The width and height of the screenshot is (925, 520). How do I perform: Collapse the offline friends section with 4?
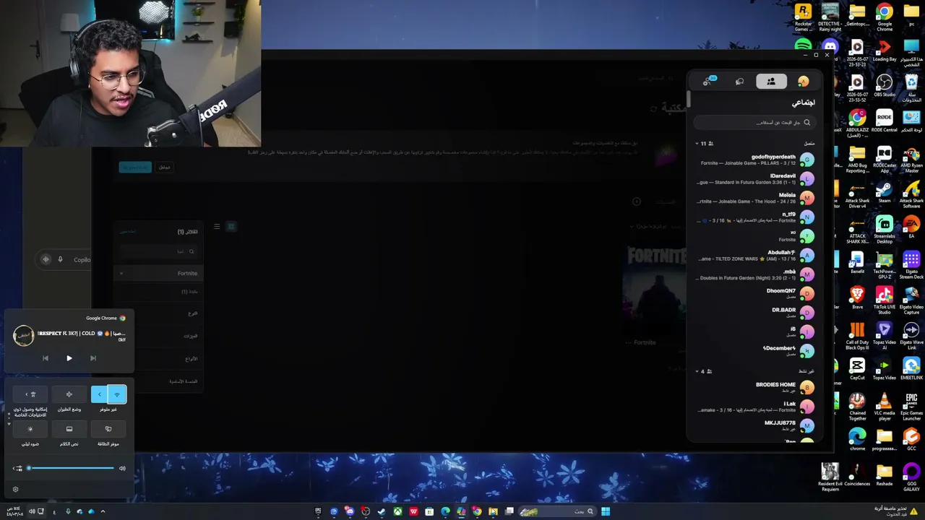[x=697, y=371]
